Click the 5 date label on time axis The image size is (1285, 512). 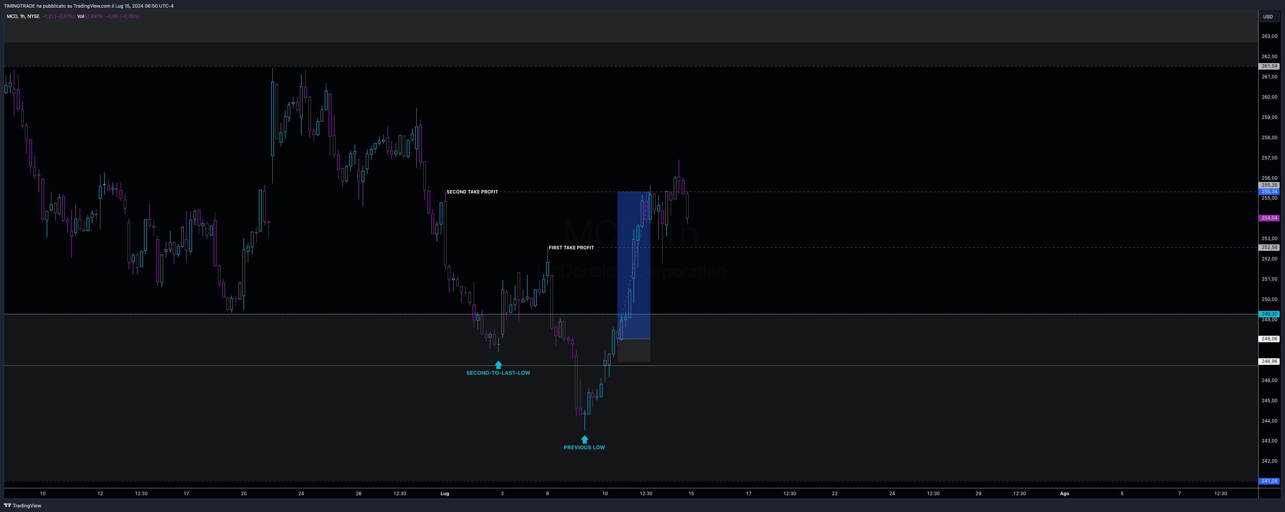tap(1122, 494)
